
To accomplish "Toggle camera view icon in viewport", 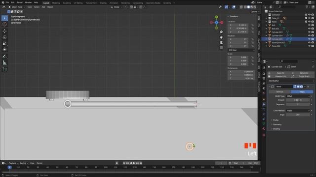I will point(221,43).
